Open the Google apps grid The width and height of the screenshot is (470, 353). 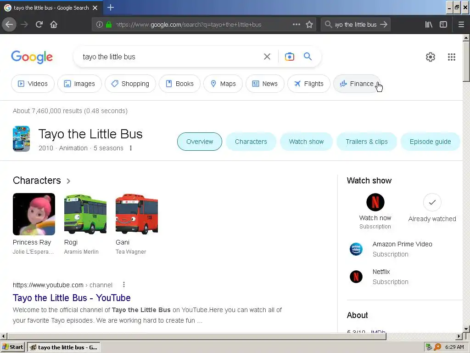[x=452, y=57]
